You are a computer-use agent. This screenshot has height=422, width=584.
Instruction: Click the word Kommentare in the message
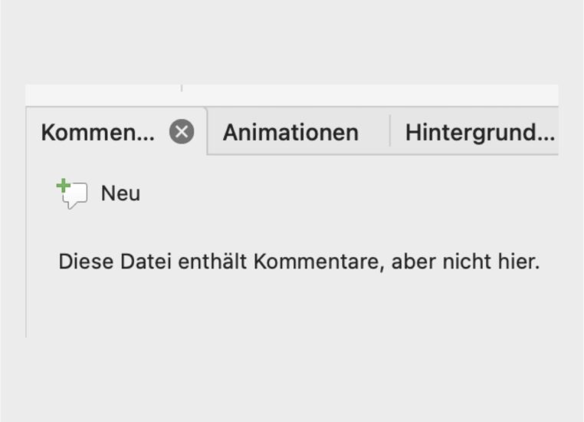pyautogui.click(x=319, y=262)
